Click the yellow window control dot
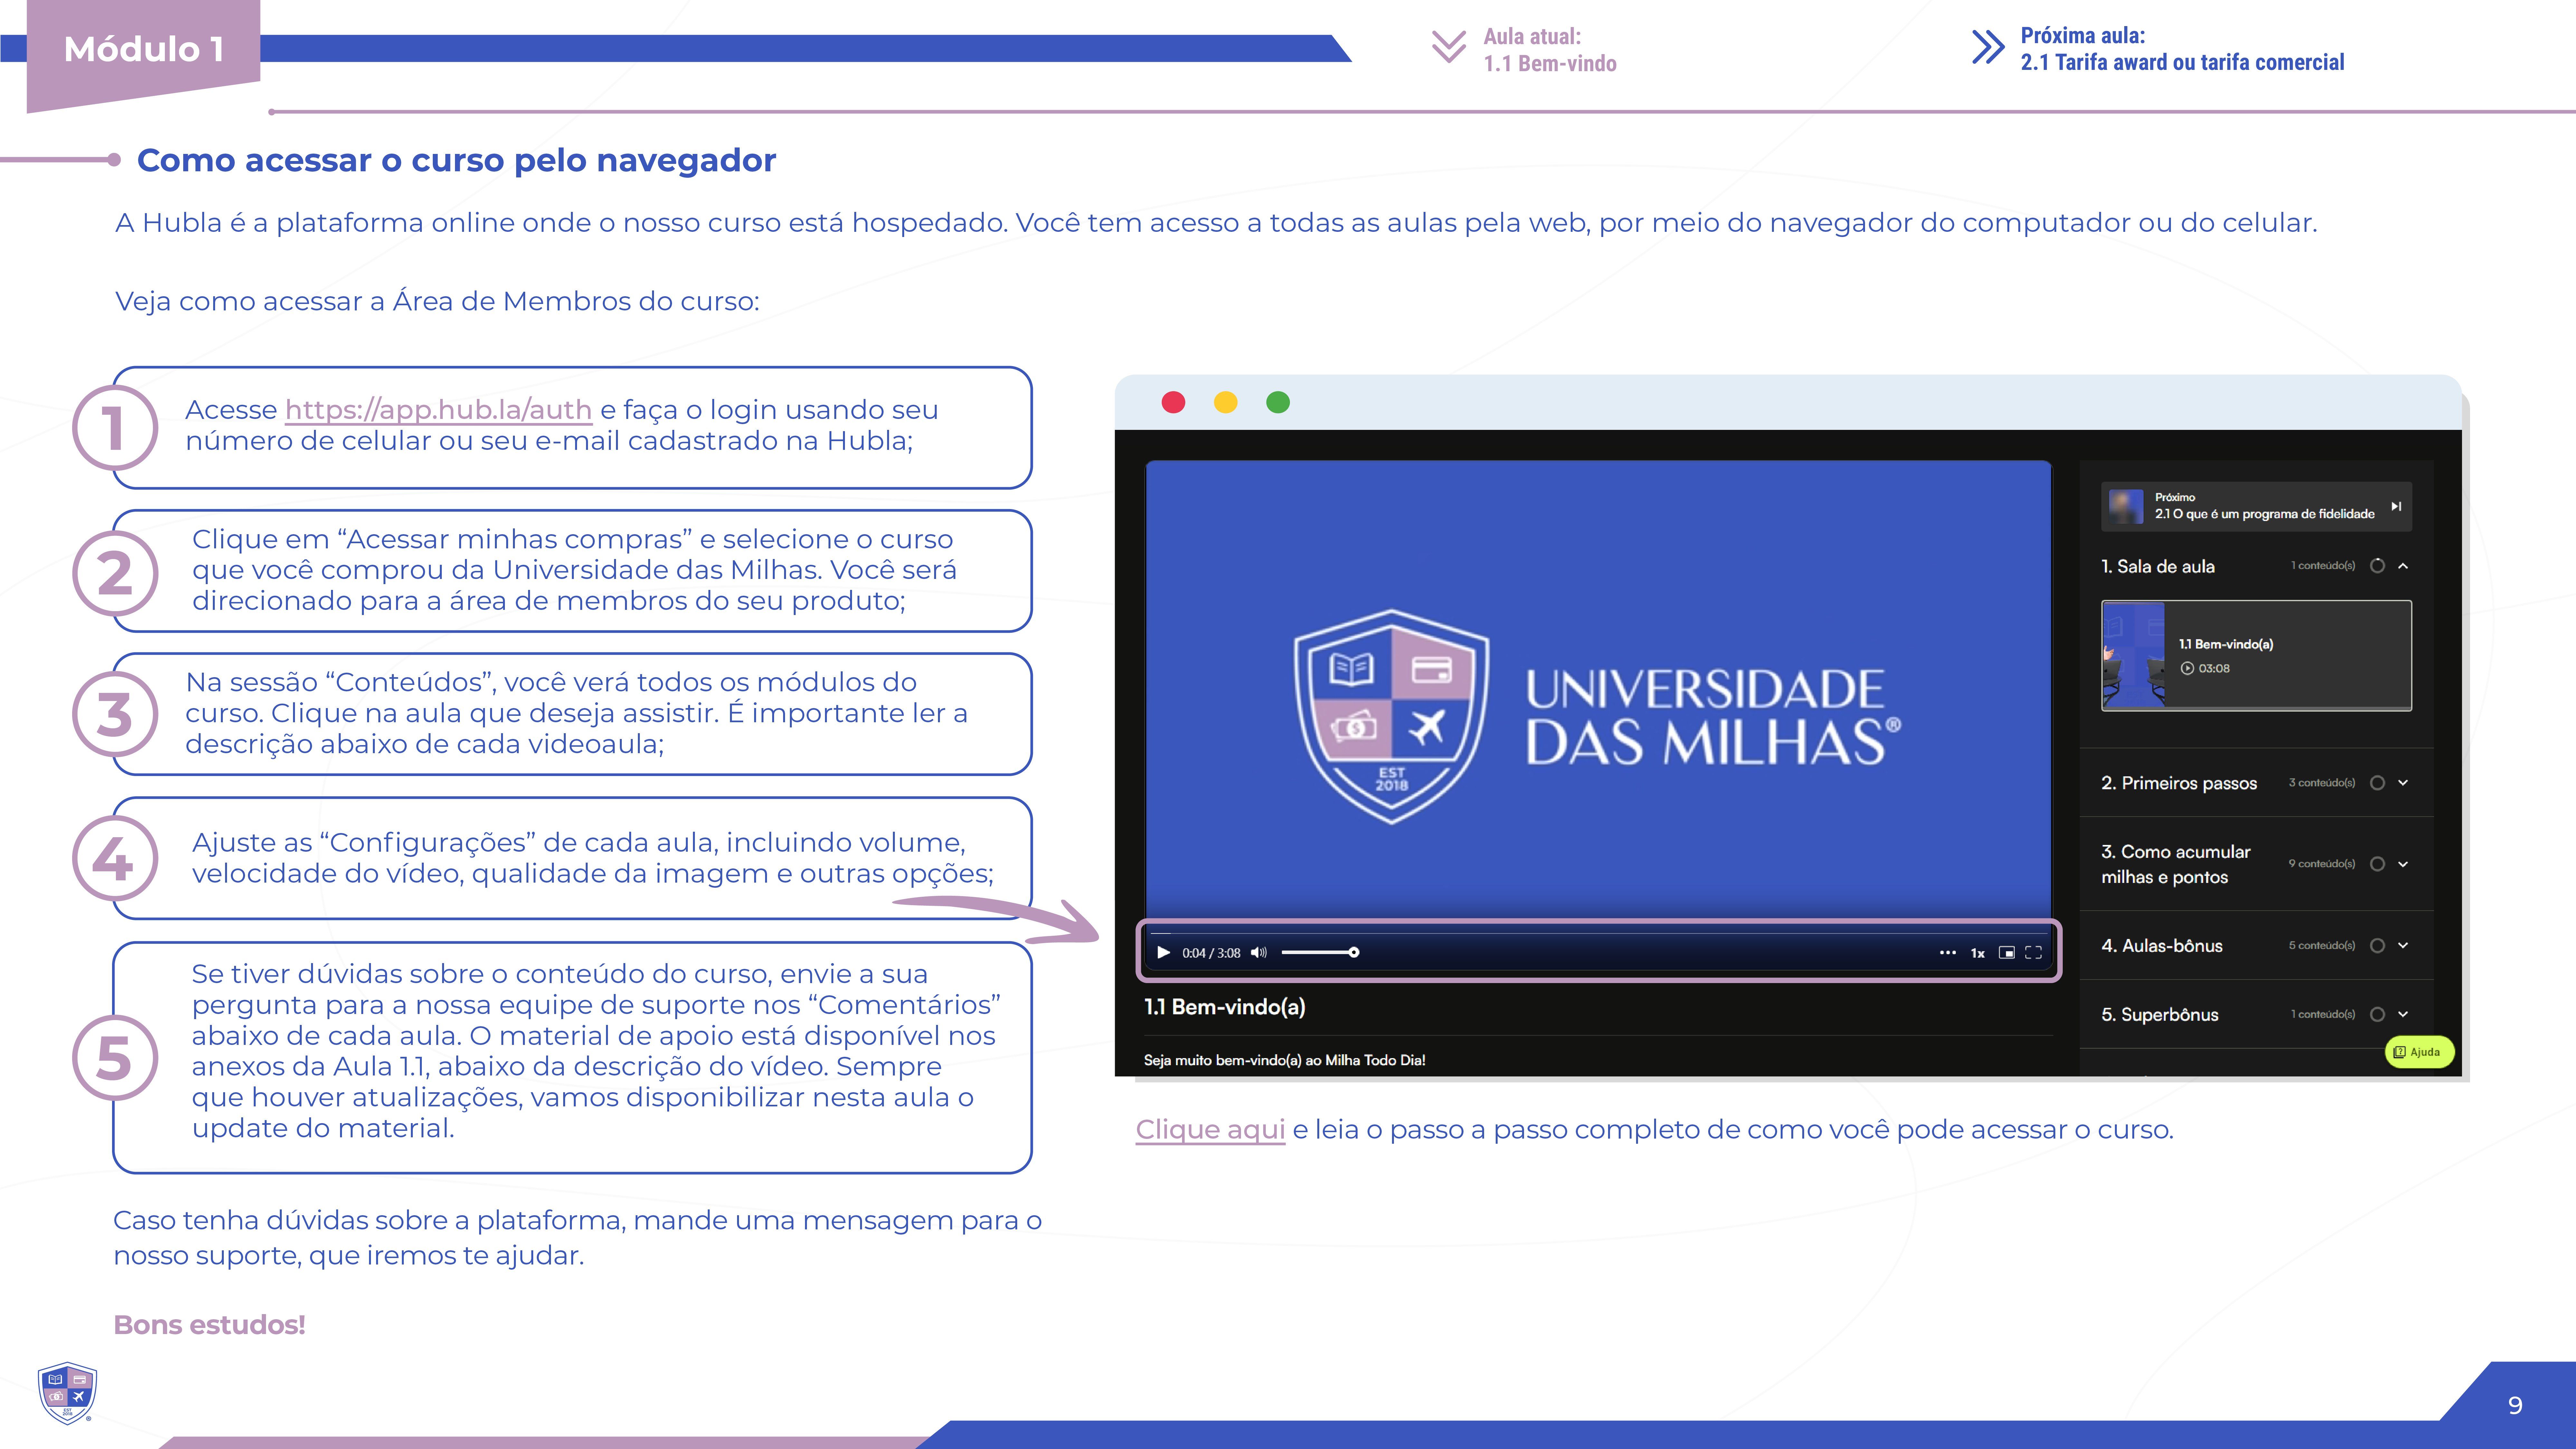The image size is (2576, 1449). pyautogui.click(x=1225, y=402)
